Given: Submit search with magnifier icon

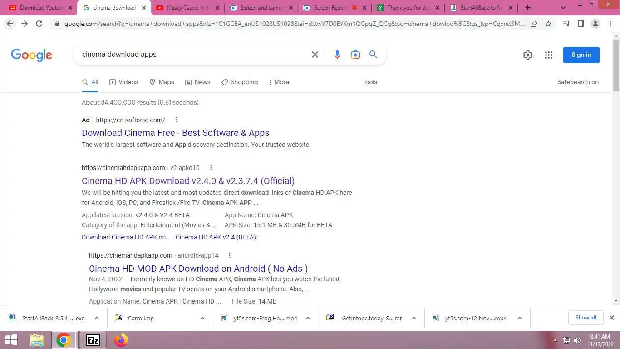Looking at the screenshot, I should 373,55.
